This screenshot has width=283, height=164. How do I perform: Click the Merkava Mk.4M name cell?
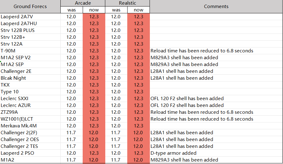click(x=30, y=126)
